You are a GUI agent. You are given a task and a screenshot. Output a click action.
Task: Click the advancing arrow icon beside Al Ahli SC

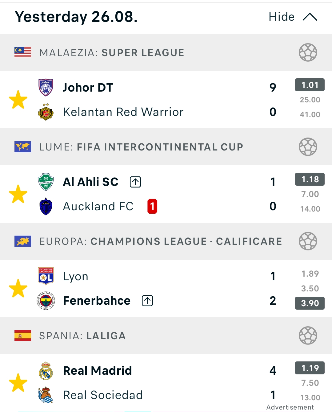point(135,182)
